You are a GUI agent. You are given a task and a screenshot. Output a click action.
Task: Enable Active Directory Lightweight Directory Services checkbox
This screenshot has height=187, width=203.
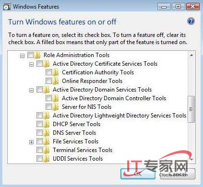[x=39, y=116]
